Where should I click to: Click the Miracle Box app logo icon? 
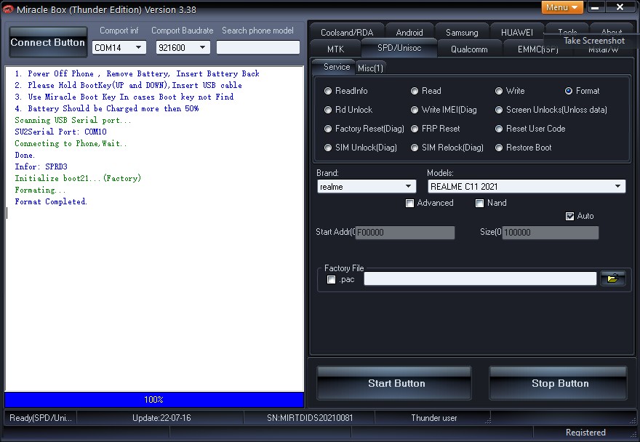point(8,9)
